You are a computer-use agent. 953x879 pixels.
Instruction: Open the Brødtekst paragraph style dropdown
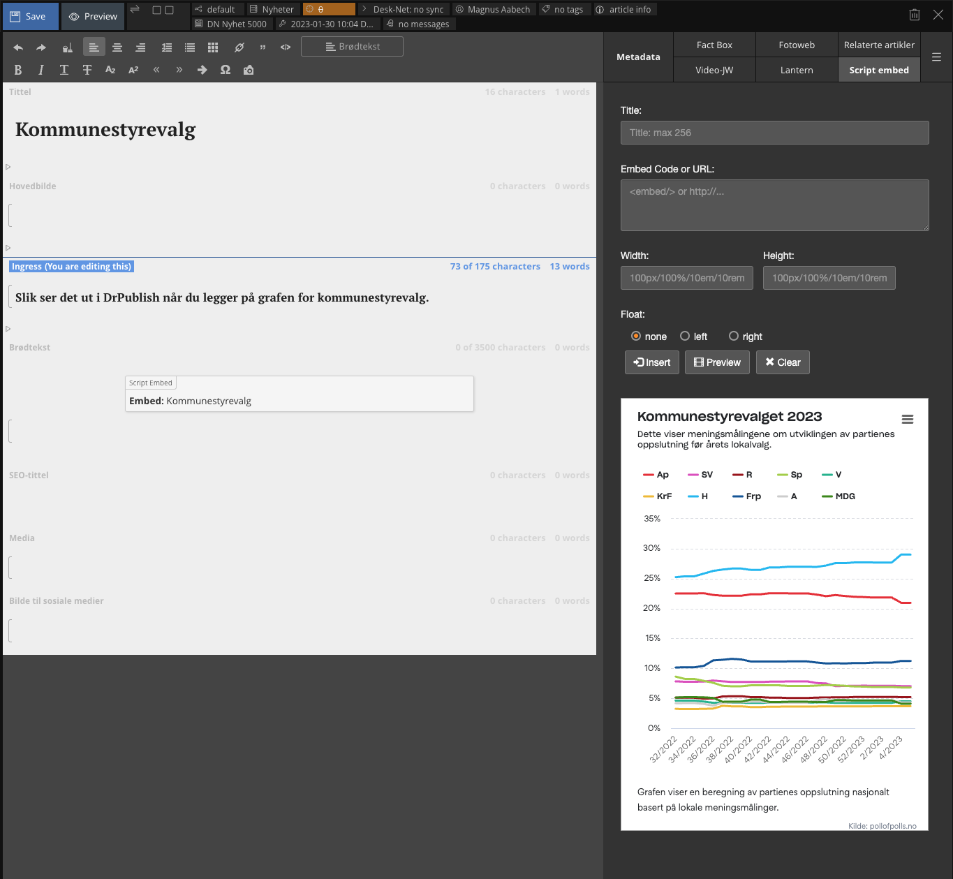click(x=352, y=47)
